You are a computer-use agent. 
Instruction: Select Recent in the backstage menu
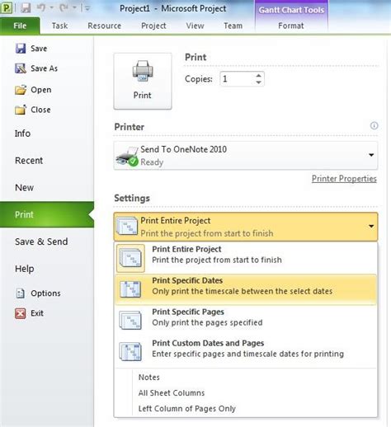coord(29,161)
